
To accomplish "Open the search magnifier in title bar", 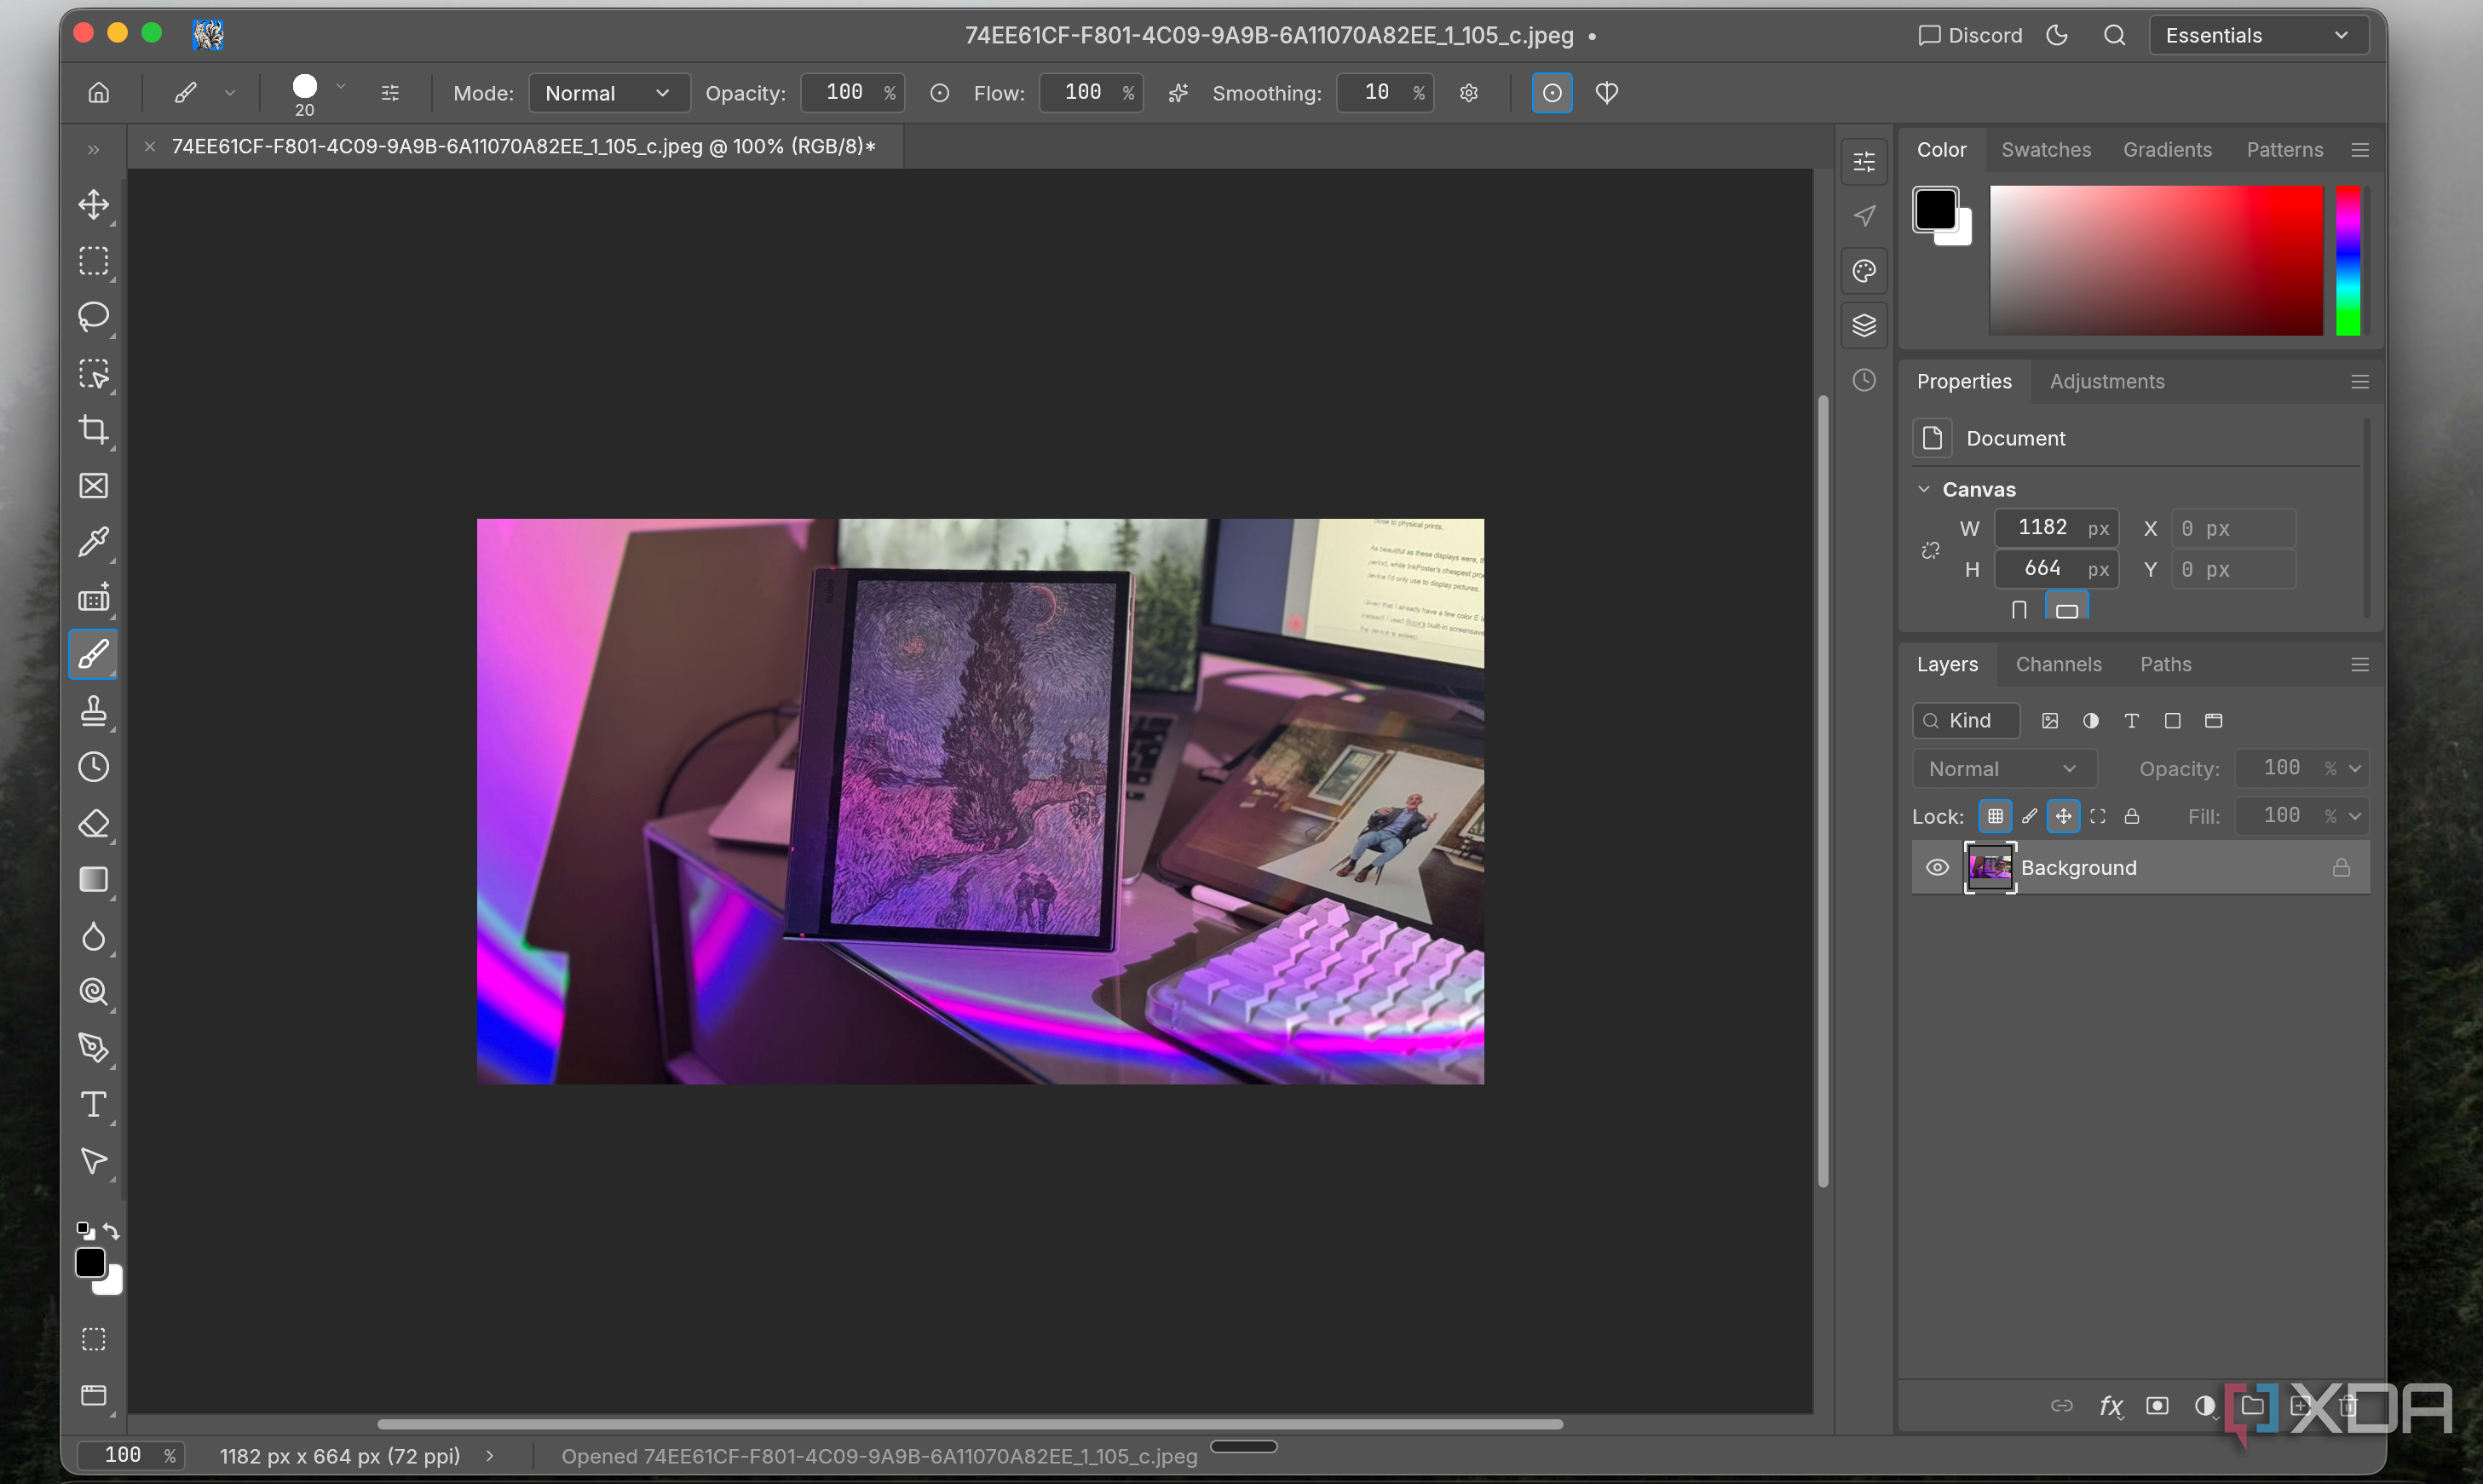I will pos(2114,36).
